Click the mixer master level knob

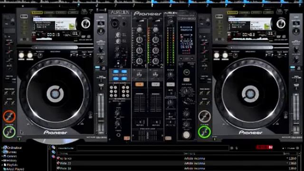[171, 22]
